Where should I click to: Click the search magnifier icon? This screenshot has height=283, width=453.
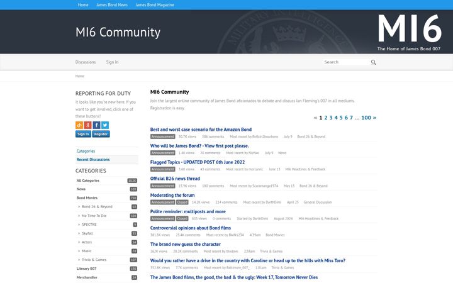pos(373,62)
